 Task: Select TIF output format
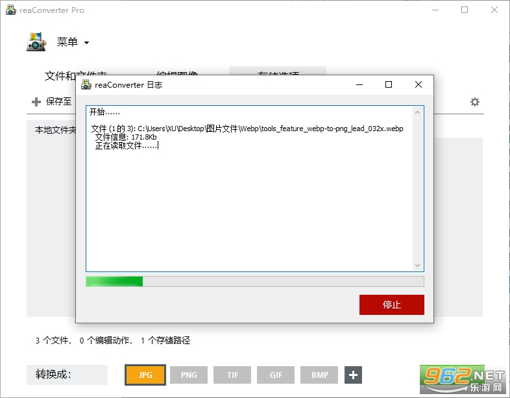point(232,375)
